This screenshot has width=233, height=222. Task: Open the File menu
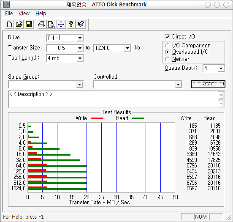(x=9, y=14)
